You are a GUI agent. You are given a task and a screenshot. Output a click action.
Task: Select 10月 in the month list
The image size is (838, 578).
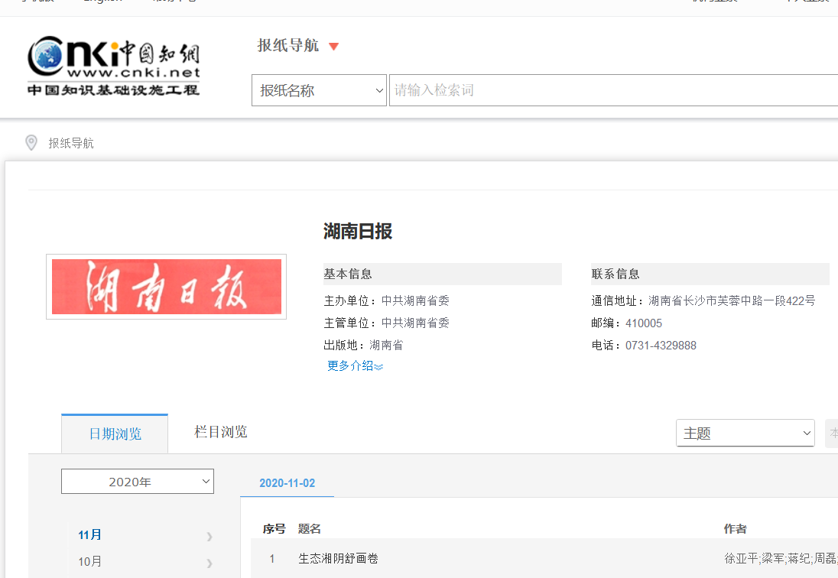[90, 562]
